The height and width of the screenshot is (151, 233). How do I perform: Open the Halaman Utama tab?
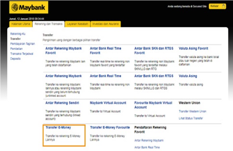pos(21,24)
